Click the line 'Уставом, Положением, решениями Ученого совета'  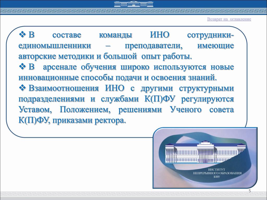point(126,110)
